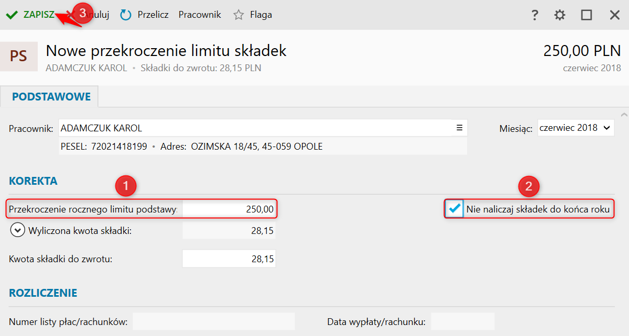Click the PS document type badge
This screenshot has height=336, width=629.
[19, 57]
